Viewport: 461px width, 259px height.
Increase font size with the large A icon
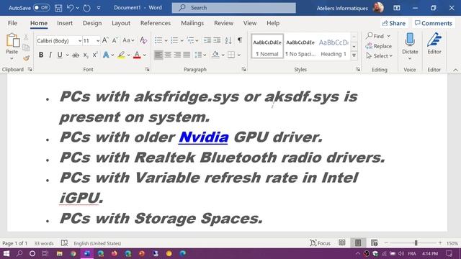tap(105, 40)
